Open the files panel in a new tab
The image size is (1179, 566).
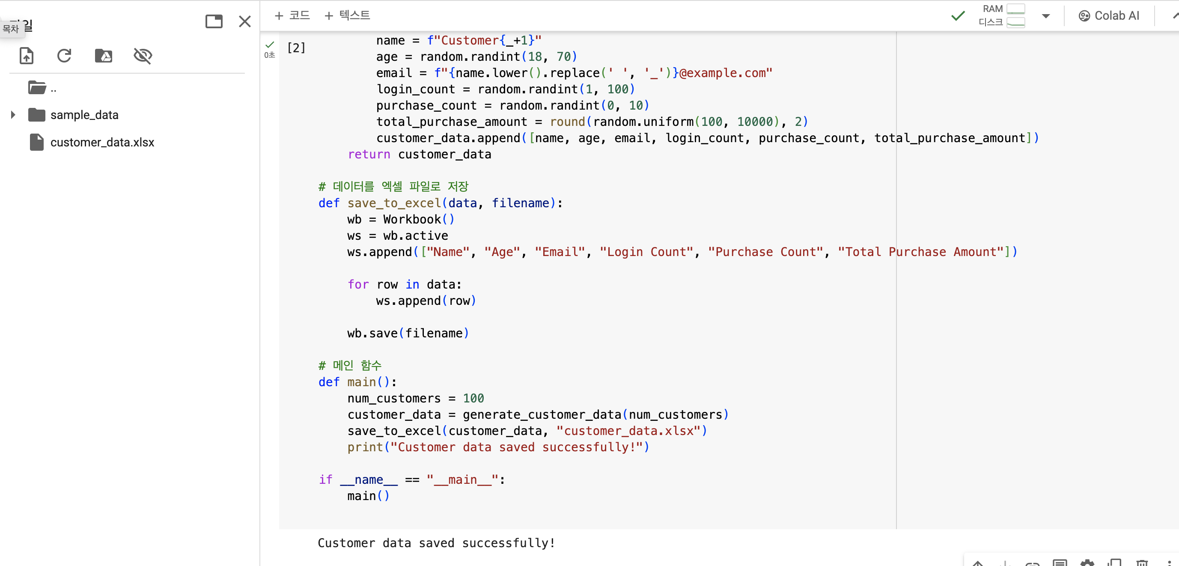[214, 21]
